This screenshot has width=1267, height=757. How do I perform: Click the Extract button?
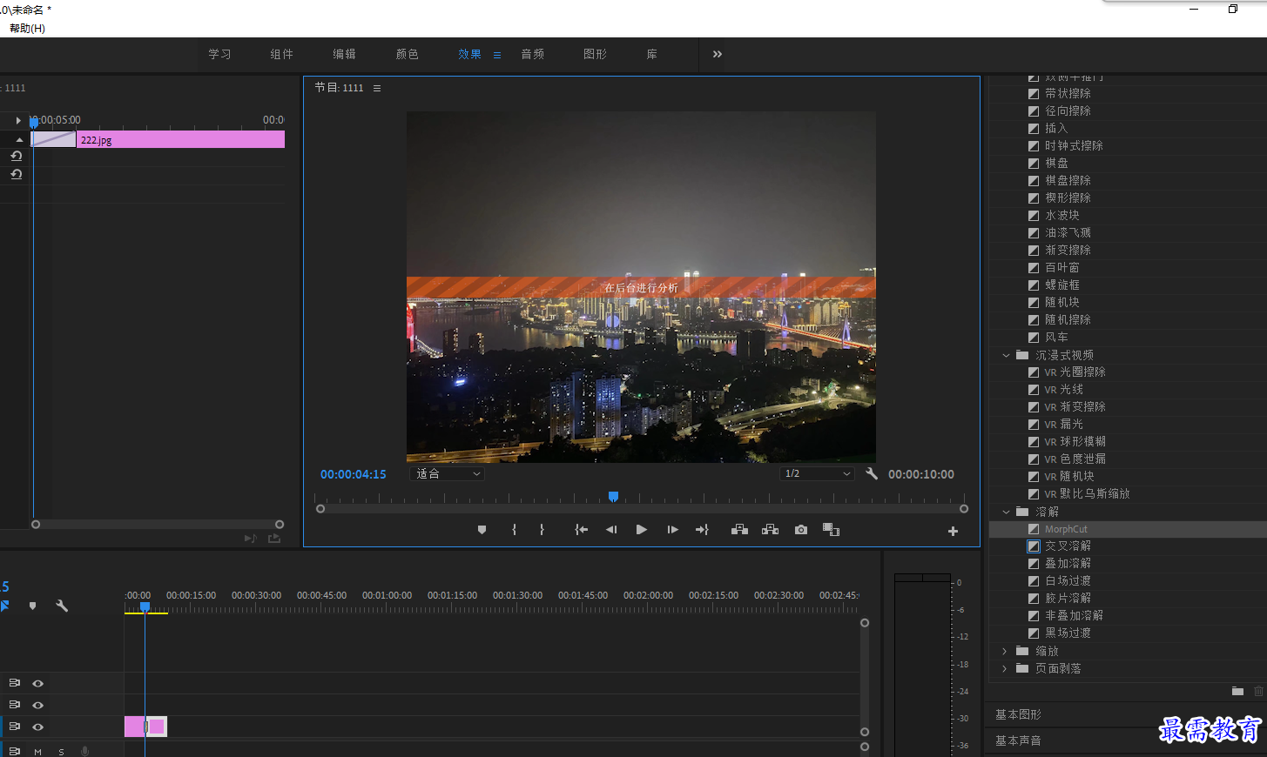771,530
